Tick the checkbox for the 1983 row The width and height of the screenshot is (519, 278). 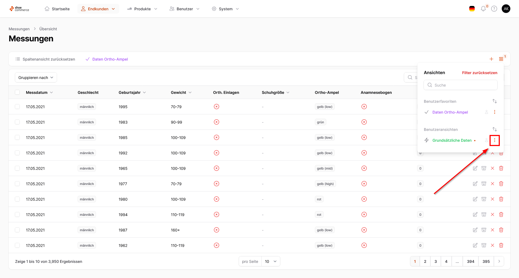coord(18,122)
